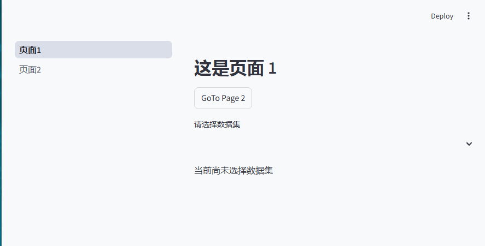The height and width of the screenshot is (246, 485).
Task: Activate the highlighted 页面1 nav entry
Action: [x=94, y=50]
